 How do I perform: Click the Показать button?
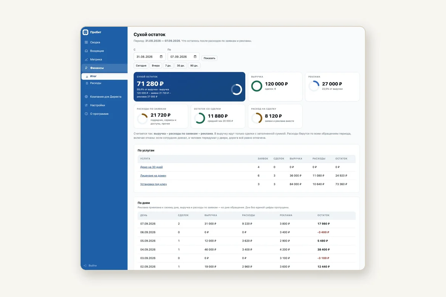coord(209,58)
